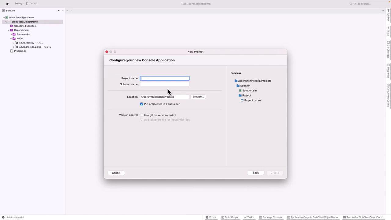Open the Git Changes side tab
391x220 pixels.
389,50
